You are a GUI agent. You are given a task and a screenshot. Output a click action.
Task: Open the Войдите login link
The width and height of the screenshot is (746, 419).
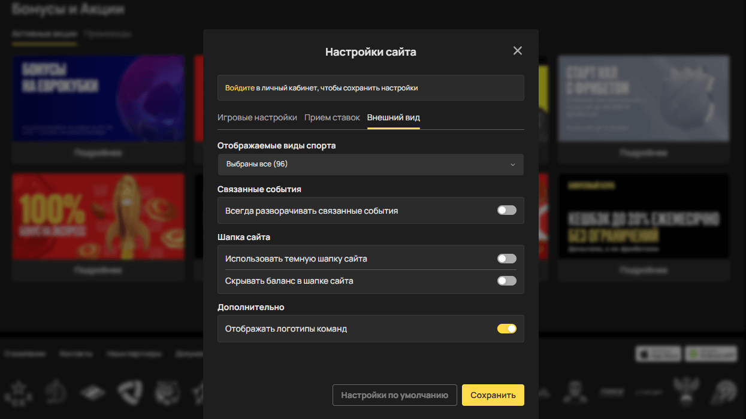240,88
